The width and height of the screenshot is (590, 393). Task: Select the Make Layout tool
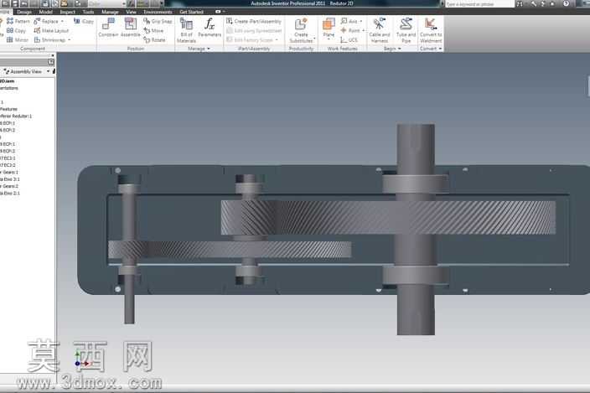pos(51,30)
